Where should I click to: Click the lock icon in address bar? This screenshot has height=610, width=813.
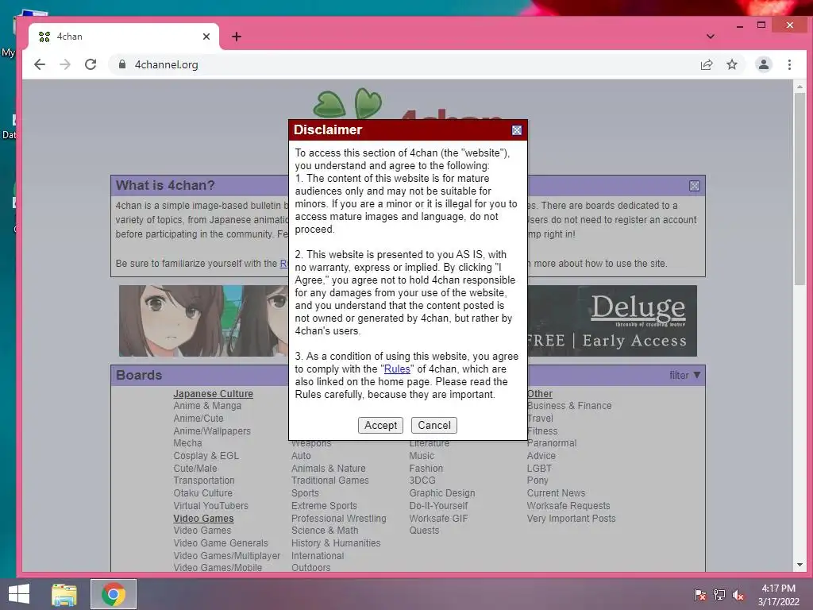122,64
